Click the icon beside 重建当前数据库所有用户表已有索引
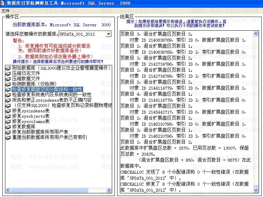 (x=8, y=138)
